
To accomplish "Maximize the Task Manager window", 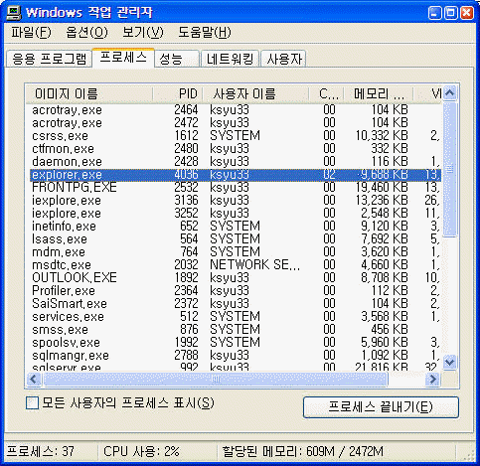I will 450,13.
